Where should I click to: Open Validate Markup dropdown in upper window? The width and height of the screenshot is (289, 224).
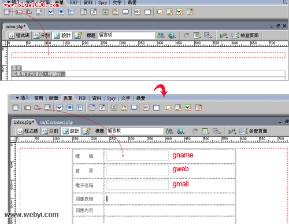(224, 35)
